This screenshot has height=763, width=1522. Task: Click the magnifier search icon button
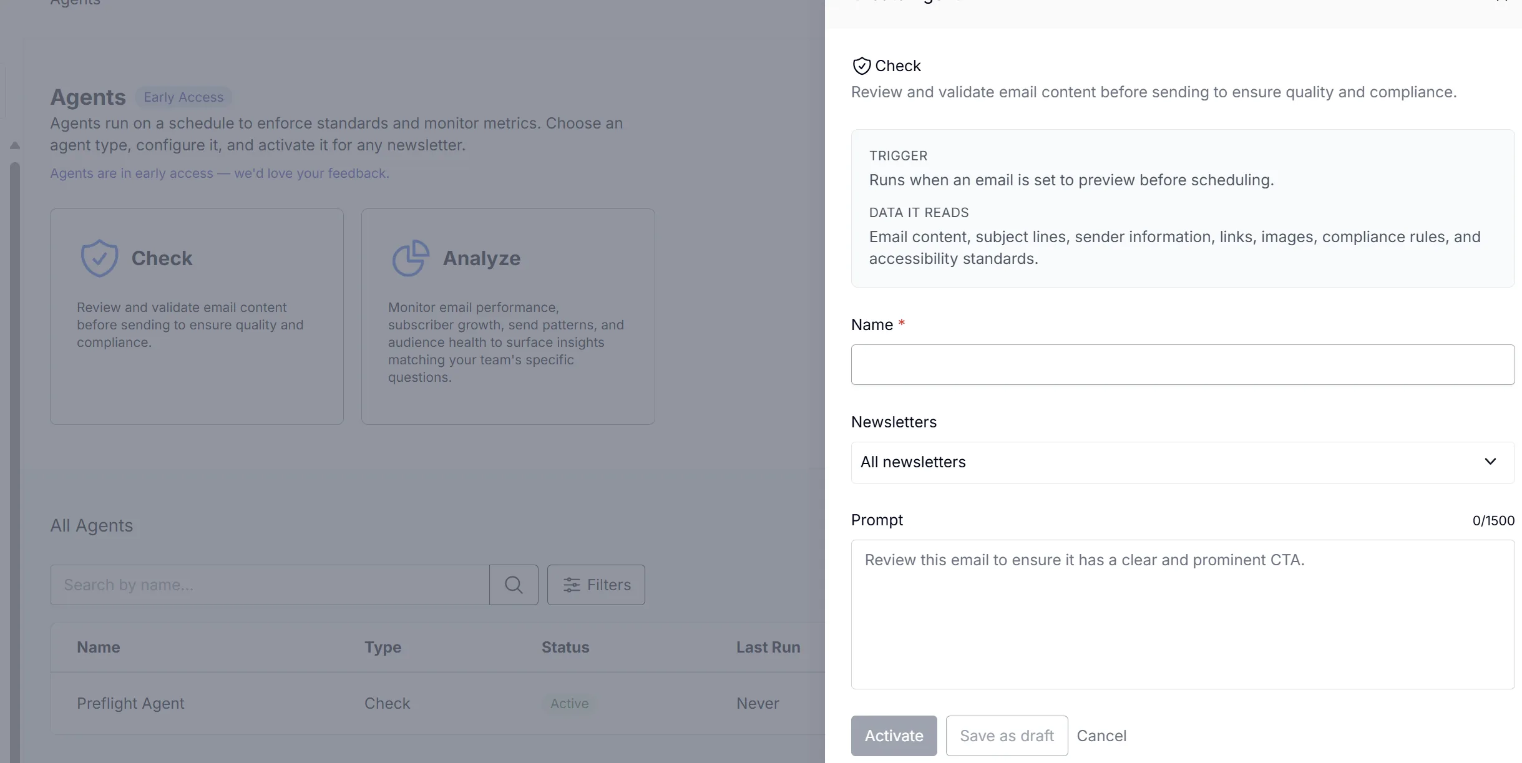coord(514,585)
